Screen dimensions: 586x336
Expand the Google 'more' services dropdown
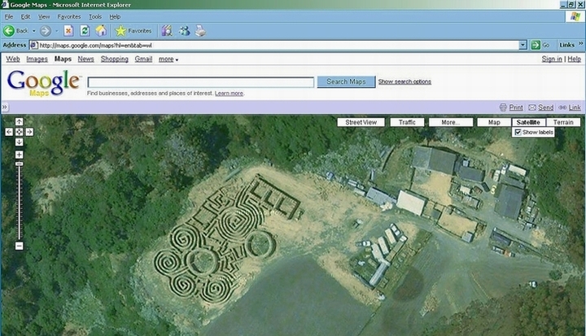click(168, 59)
